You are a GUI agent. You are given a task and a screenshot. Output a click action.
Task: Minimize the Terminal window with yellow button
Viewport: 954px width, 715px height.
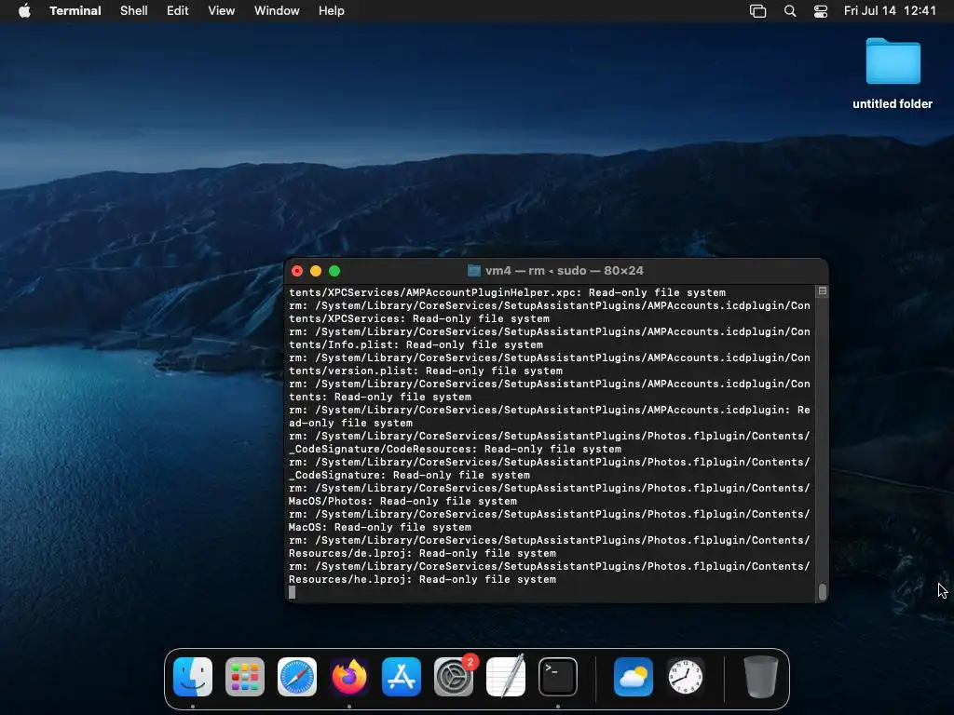point(316,271)
